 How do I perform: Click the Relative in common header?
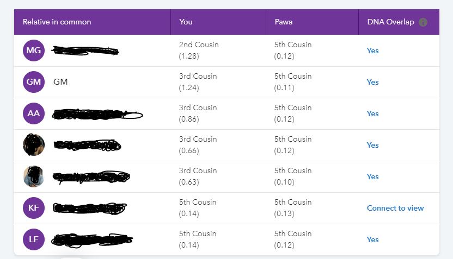[x=57, y=22]
